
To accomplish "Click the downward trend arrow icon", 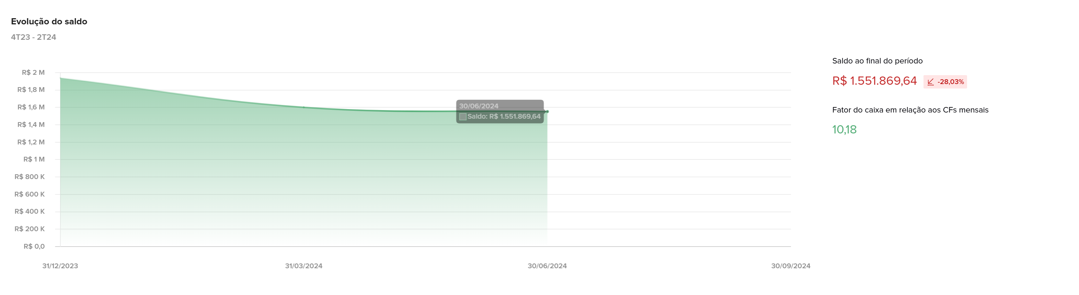I will pyautogui.click(x=930, y=82).
